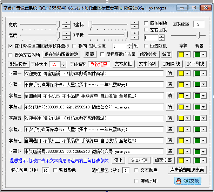Enable the 左右回滚 checkbox
This screenshot has width=214, height=192.
click(x=146, y=30)
